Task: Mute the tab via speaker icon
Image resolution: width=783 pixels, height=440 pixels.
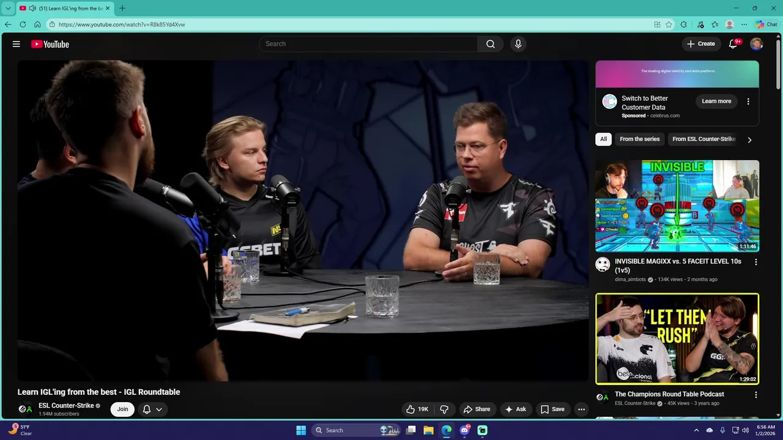Action: pyautogui.click(x=32, y=8)
